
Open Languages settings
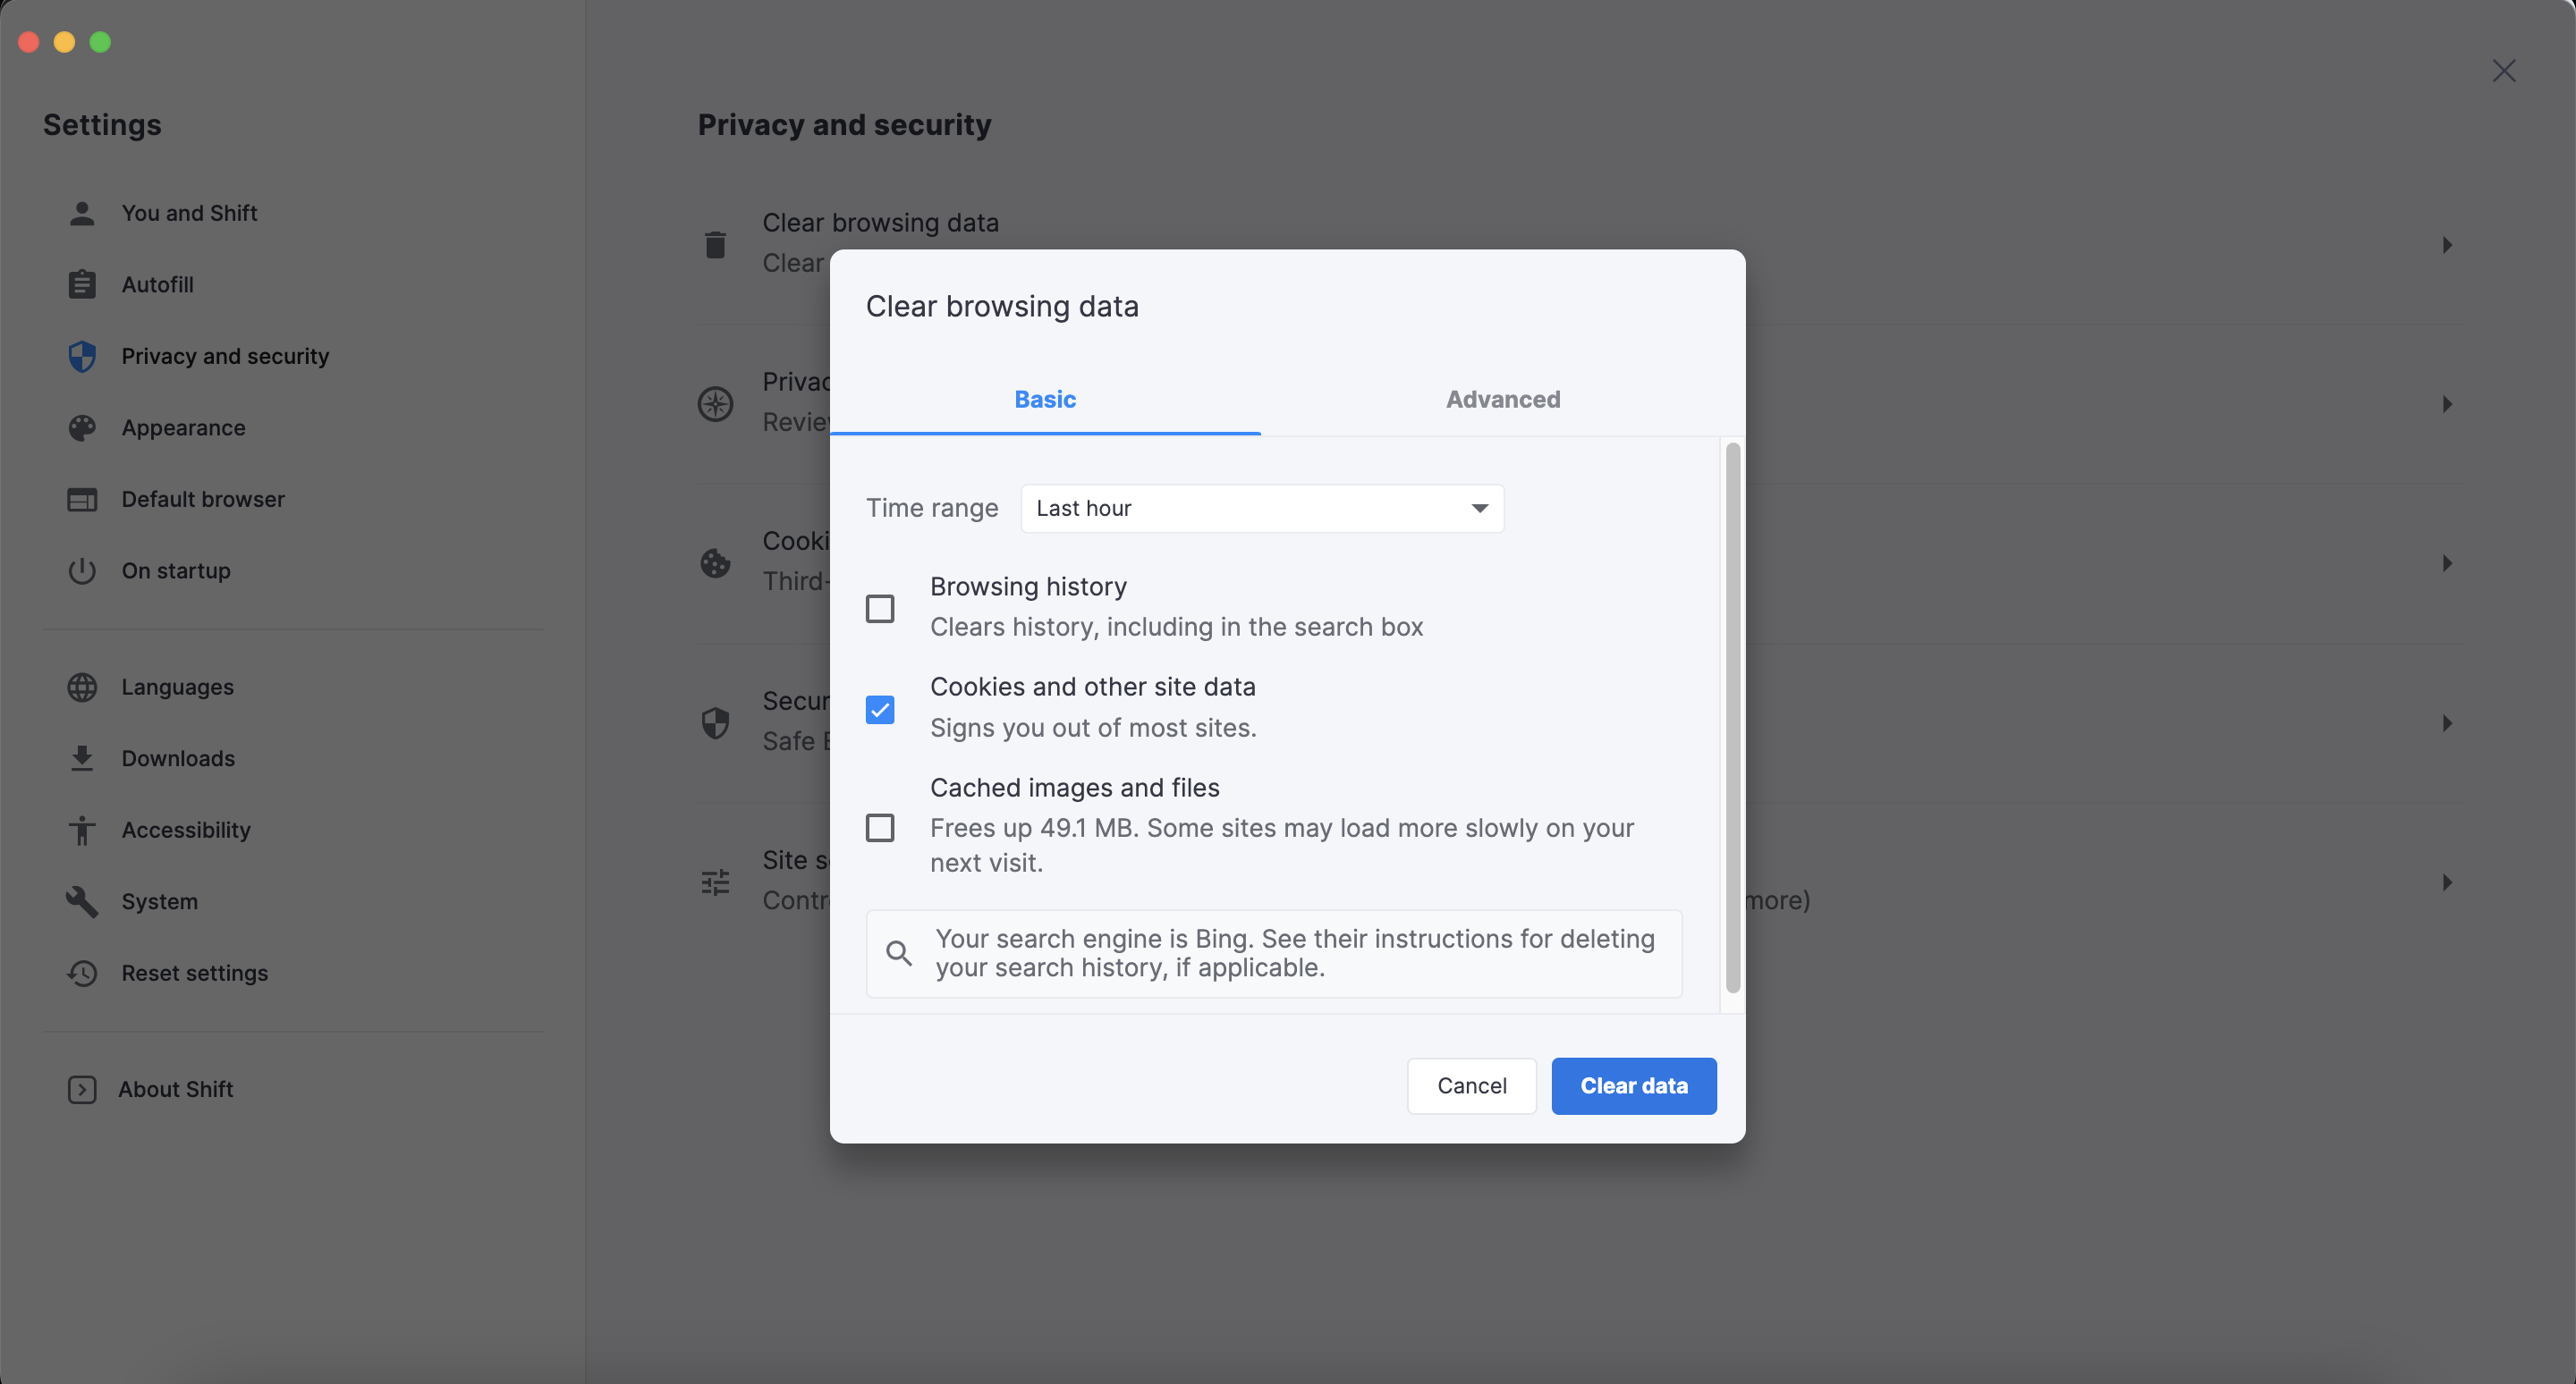178,688
